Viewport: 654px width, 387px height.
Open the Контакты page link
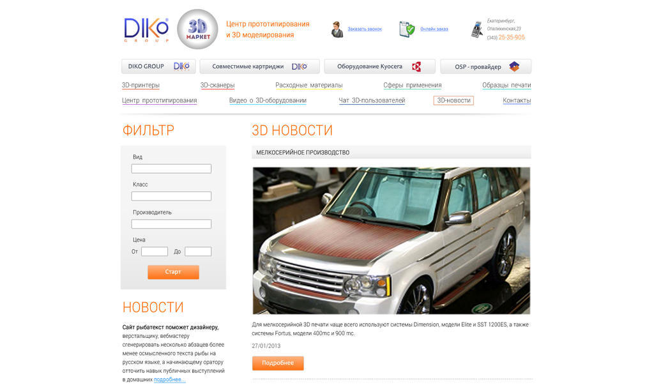(x=517, y=100)
